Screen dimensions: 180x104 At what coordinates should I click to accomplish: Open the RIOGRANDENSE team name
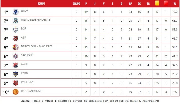pos(31,91)
